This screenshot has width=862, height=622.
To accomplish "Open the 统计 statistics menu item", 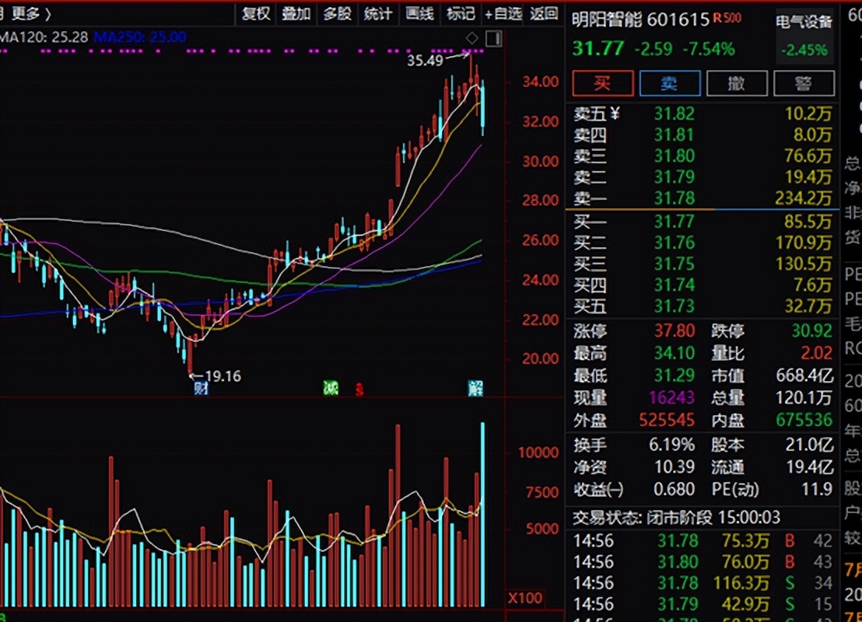I will (379, 13).
